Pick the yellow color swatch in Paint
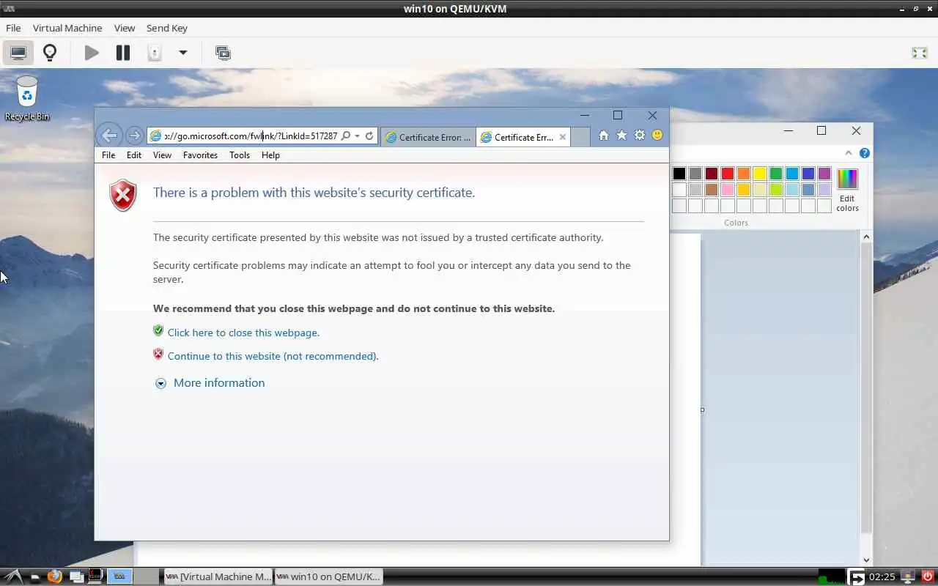The image size is (938, 586). (760, 174)
